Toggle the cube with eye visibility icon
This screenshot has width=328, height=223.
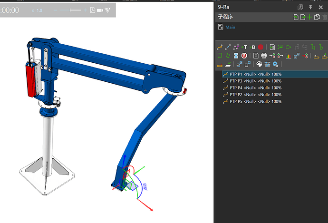point(275,64)
